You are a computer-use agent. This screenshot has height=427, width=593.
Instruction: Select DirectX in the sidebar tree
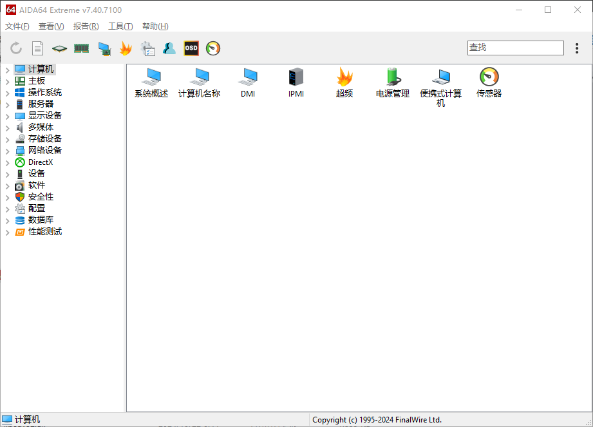pyautogui.click(x=40, y=162)
